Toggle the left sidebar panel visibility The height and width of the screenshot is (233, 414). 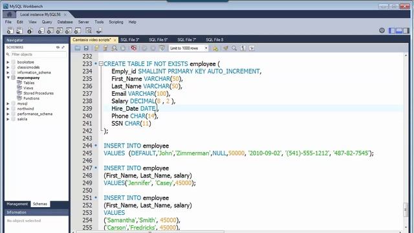[392, 30]
